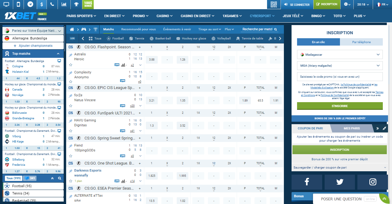Open the statistics chart icon in the top bar
The width and height of the screenshot is (392, 204).
click(x=64, y=4)
